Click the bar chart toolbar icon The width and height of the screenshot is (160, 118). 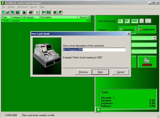(55, 12)
